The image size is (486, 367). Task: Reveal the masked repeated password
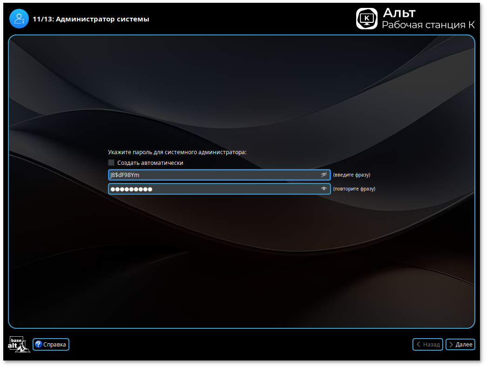324,189
